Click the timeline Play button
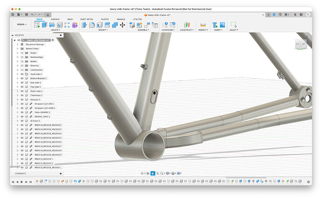The image size is (322, 198). click(22, 182)
